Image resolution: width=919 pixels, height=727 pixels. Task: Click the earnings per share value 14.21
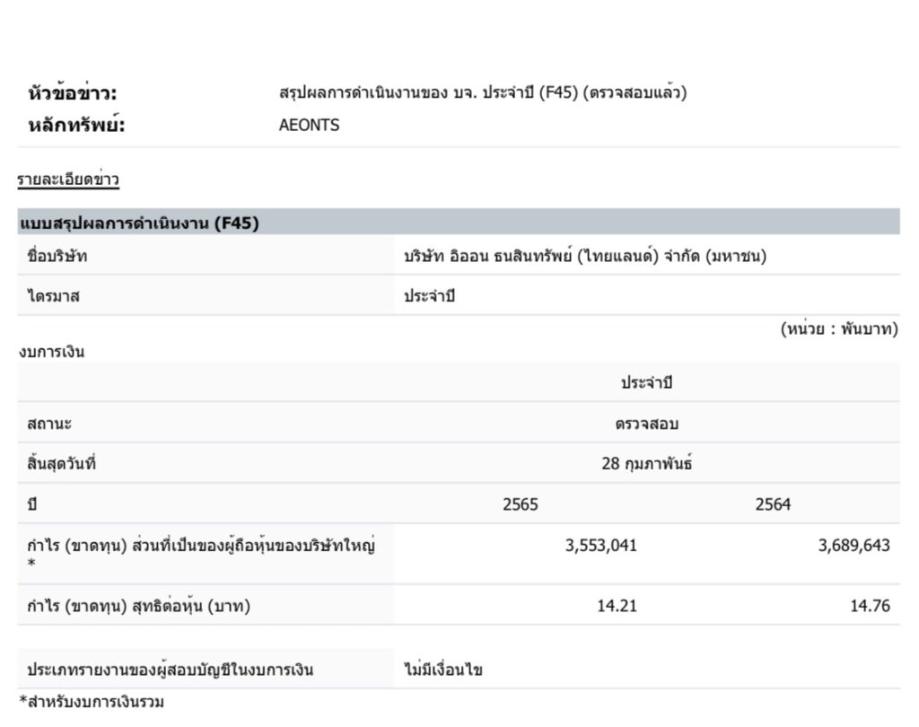pos(617,606)
